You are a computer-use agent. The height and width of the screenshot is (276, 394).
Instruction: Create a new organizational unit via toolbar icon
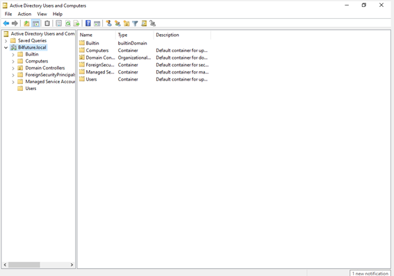(126, 24)
